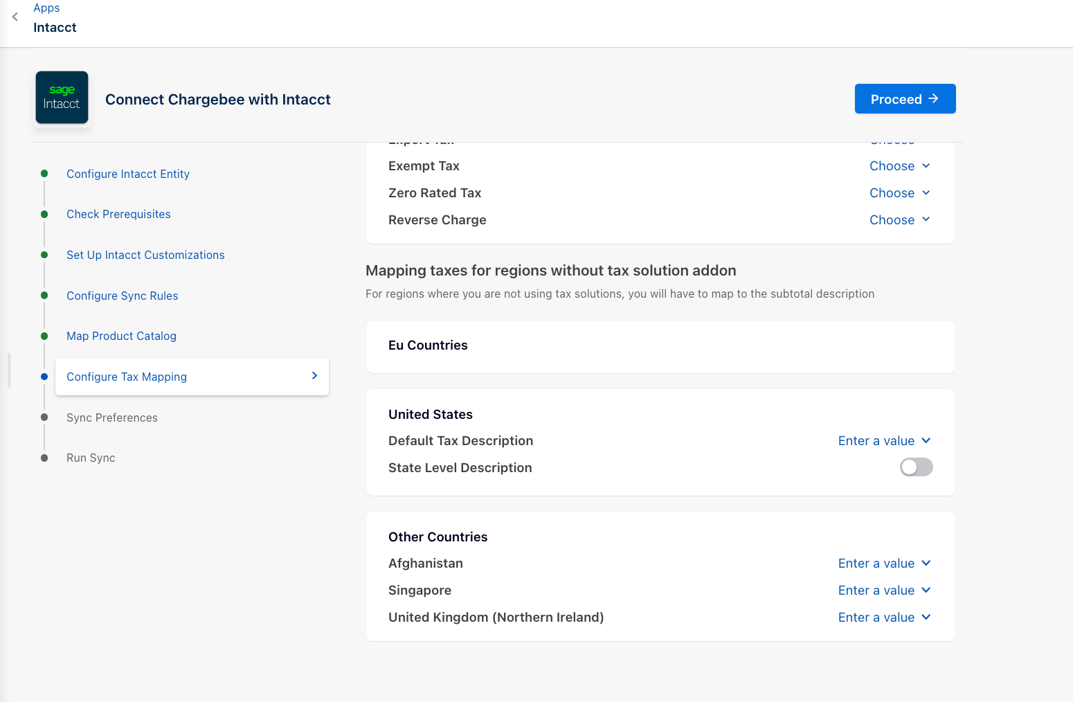Viewport: 1073px width, 702px height.
Task: Expand the Reverse Charge Choose dropdown
Action: click(x=899, y=220)
